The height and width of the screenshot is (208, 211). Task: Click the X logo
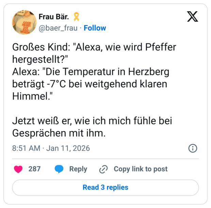pyautogui.click(x=193, y=16)
